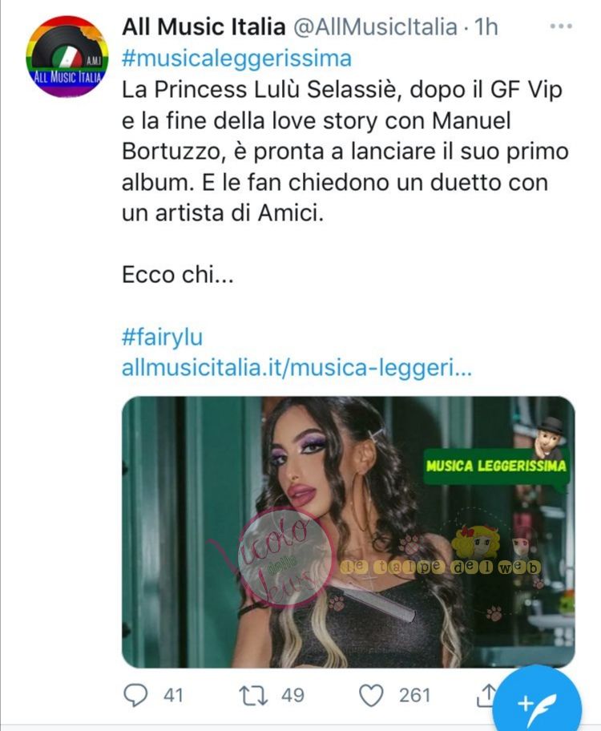Open the tweet's three-dot more options menu
601x731 pixels.
click(560, 26)
